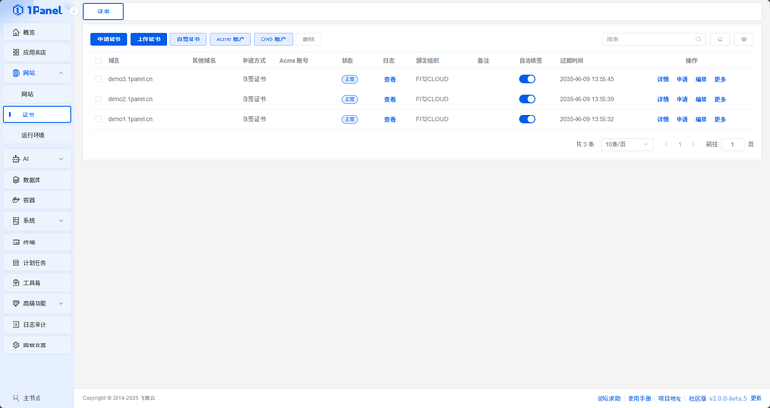Refresh the certificate list

click(x=720, y=39)
